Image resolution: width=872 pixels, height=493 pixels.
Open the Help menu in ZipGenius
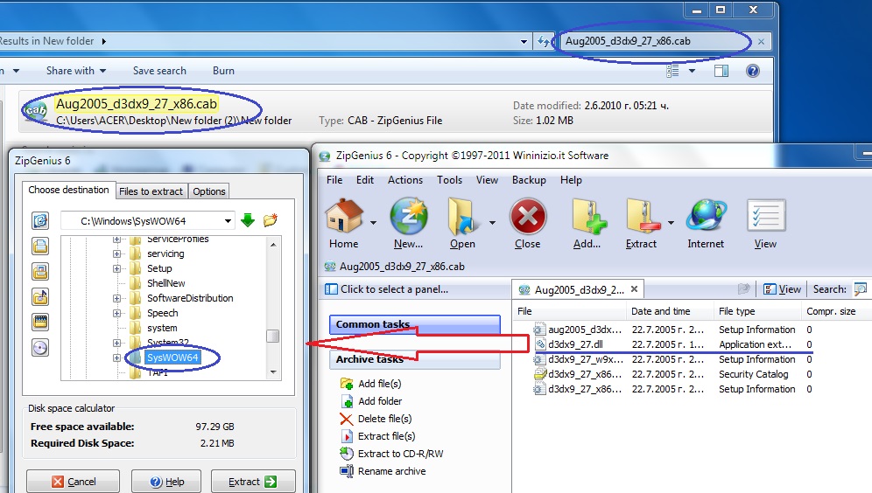571,180
